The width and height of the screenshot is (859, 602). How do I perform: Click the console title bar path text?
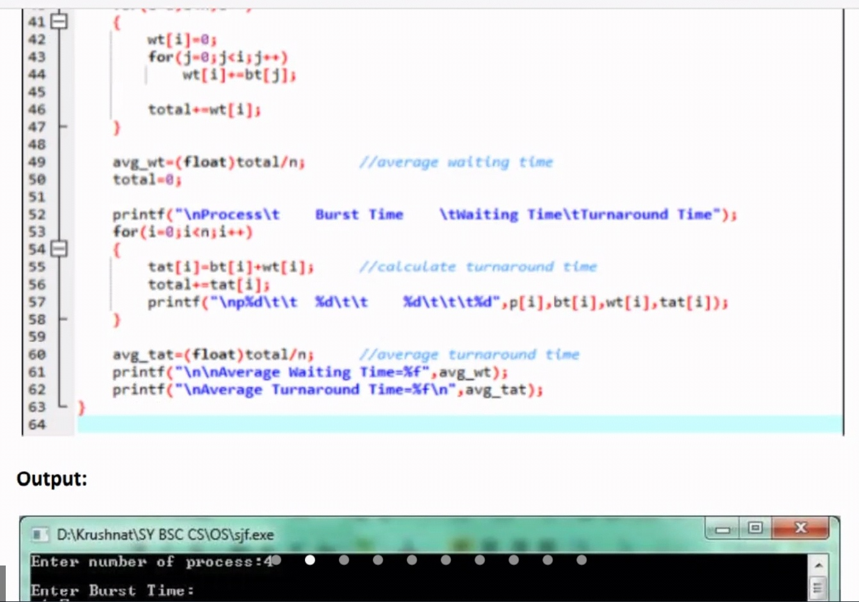tap(165, 535)
